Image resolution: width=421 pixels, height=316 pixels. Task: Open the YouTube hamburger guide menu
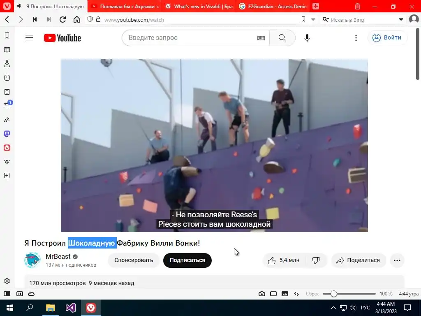coord(29,37)
